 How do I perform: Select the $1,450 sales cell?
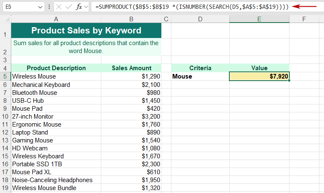point(131,101)
